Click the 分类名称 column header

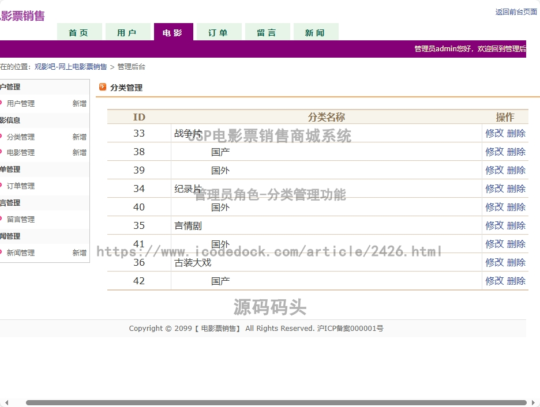pyautogui.click(x=326, y=117)
